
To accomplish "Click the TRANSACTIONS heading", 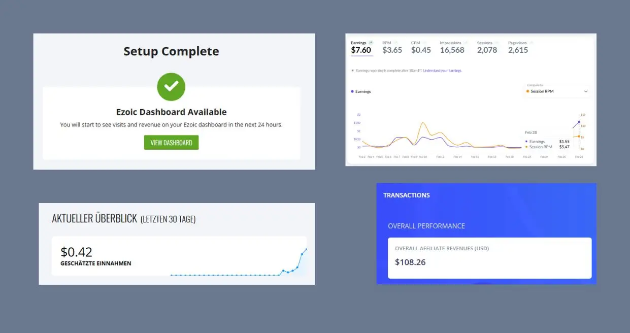I will [406, 195].
